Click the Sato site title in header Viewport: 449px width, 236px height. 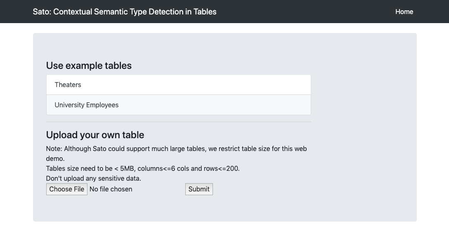(125, 12)
